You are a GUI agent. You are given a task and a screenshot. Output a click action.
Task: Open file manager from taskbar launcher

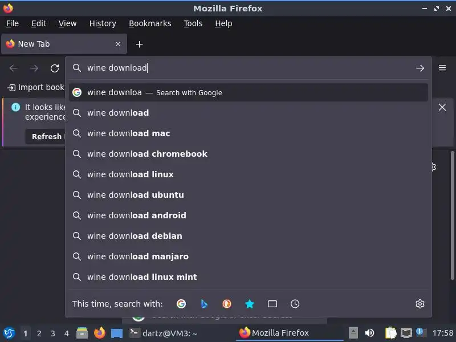point(82,333)
